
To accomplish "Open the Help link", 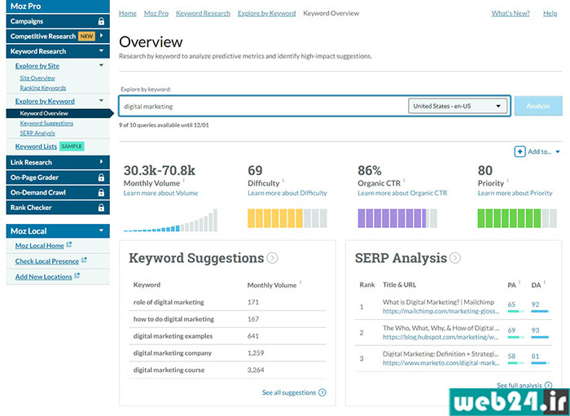I will pyautogui.click(x=550, y=14).
